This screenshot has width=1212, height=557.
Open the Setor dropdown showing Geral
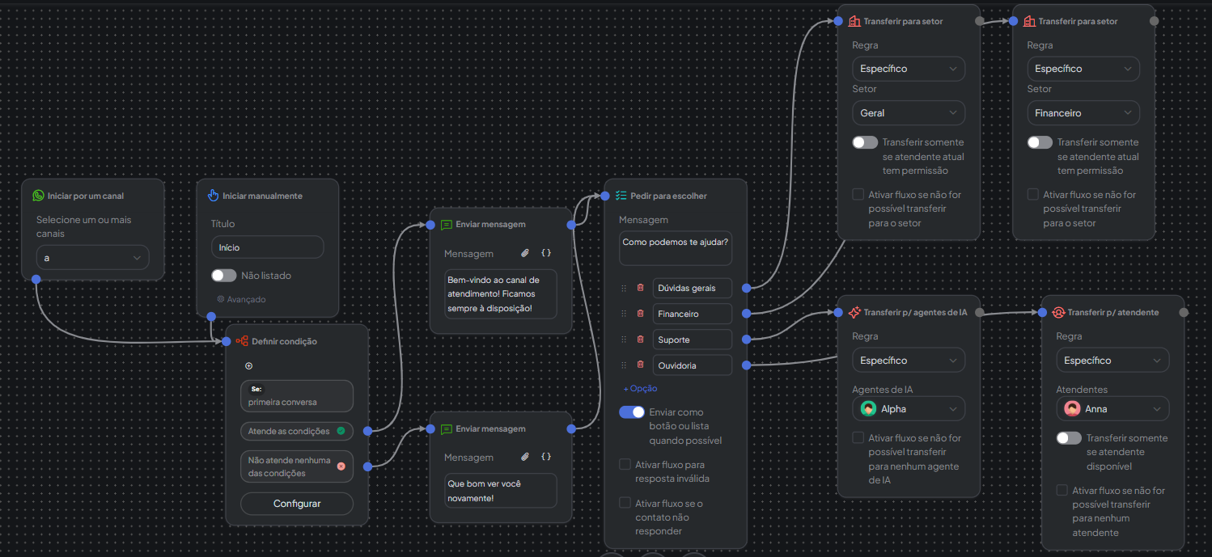909,113
